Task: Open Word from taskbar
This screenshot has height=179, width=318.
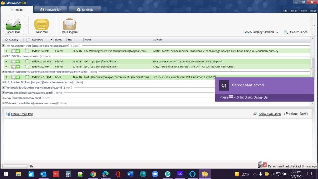Action: [x=130, y=174]
